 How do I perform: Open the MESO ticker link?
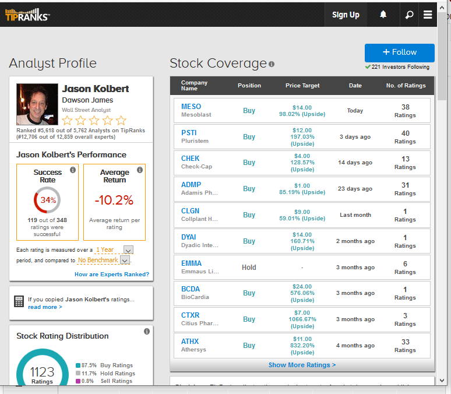point(191,107)
